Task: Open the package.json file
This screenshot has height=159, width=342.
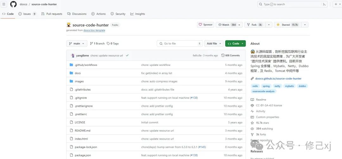Action: (x=83, y=155)
